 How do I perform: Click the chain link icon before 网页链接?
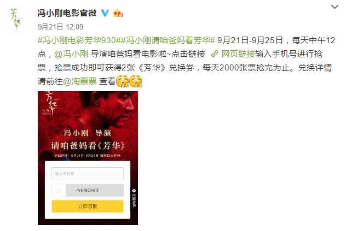215,54
